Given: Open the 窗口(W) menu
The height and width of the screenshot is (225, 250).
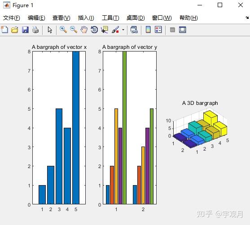Looking at the screenshot, I should coord(162,17).
